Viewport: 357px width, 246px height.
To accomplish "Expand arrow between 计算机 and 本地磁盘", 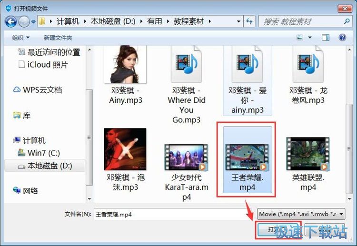I will 85,21.
